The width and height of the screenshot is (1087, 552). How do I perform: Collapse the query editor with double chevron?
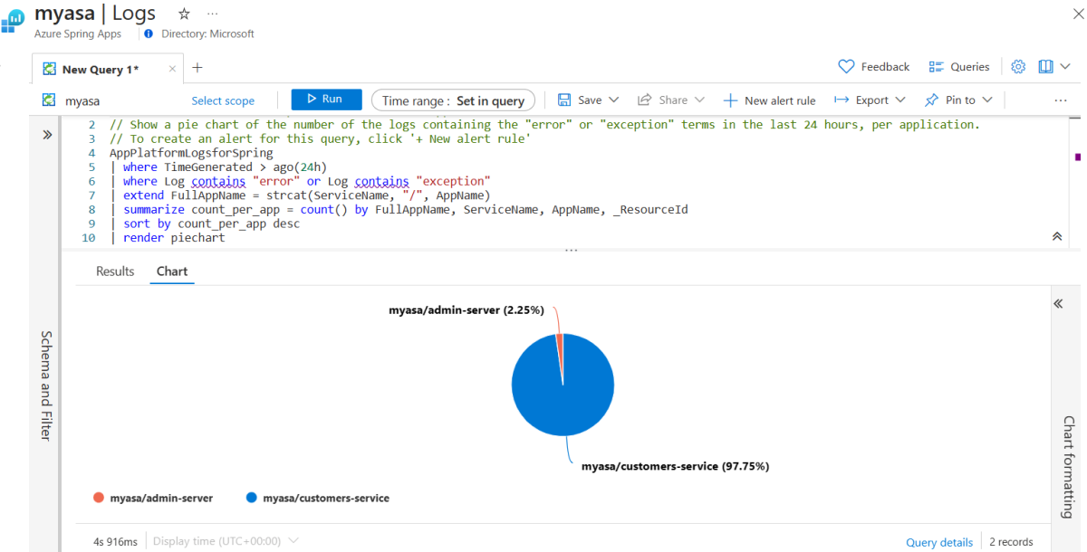pos(1056,236)
